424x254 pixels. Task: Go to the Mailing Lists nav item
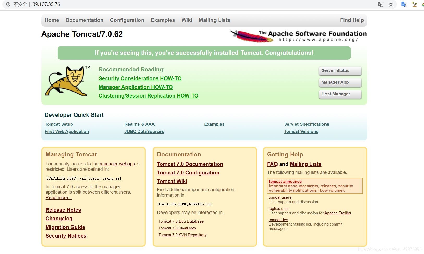point(214,20)
